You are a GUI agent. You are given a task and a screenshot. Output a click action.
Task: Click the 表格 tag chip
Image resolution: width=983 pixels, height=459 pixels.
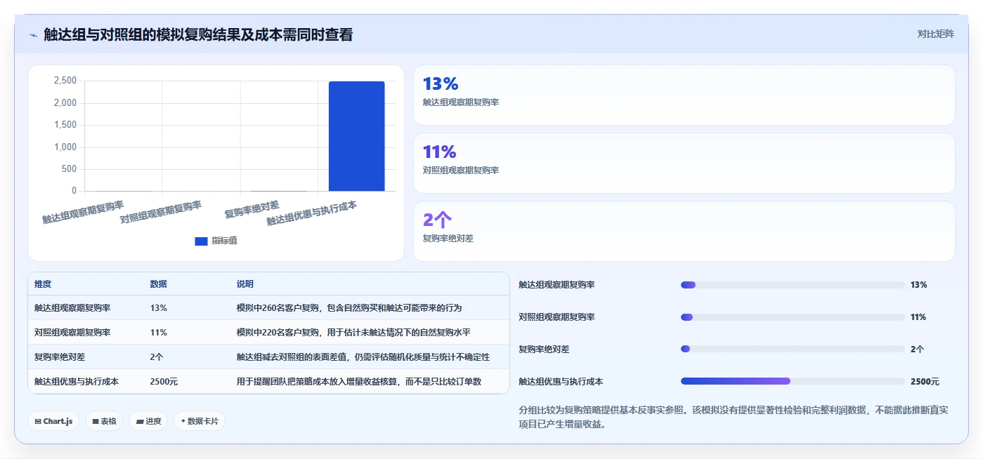[104, 421]
